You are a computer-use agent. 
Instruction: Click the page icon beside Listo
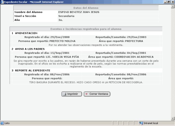pyautogui.click(x=2, y=123)
